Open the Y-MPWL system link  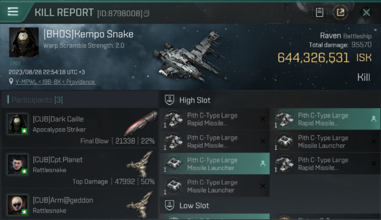click(26, 82)
